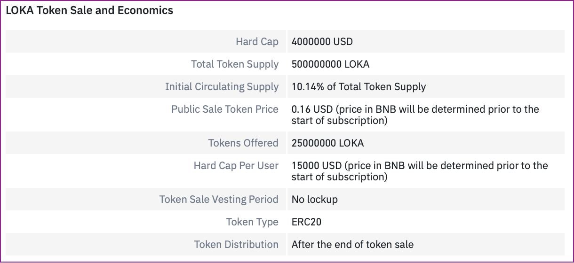The image size is (574, 263).
Task: Click the LOKA Token Sale and Economics heading
Action: click(x=89, y=10)
